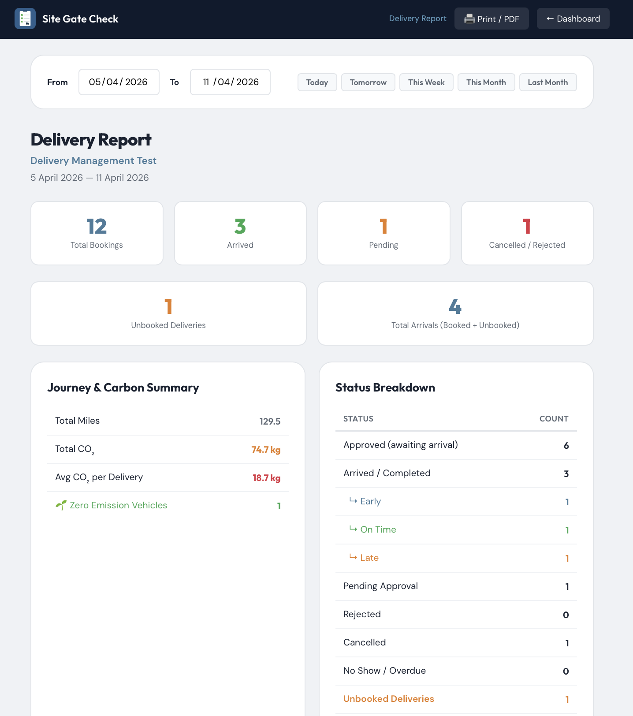Select the Today date preset

click(317, 82)
